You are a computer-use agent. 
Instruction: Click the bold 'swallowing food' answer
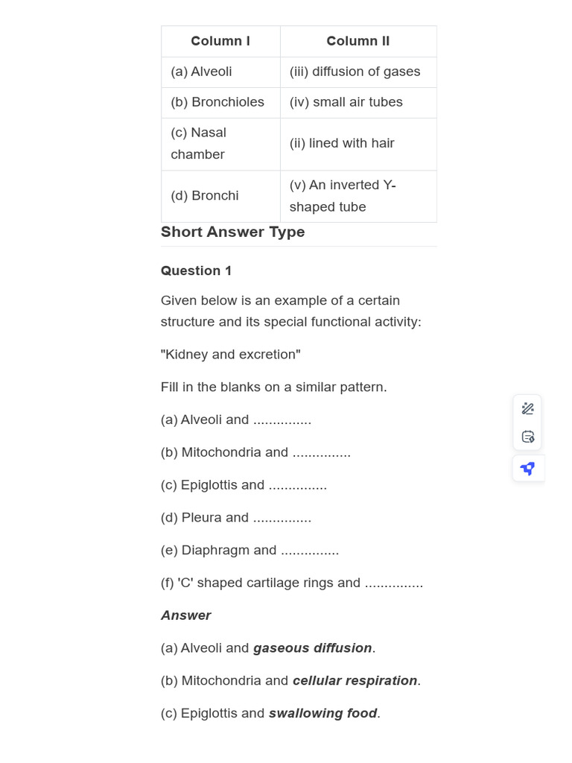323,713
